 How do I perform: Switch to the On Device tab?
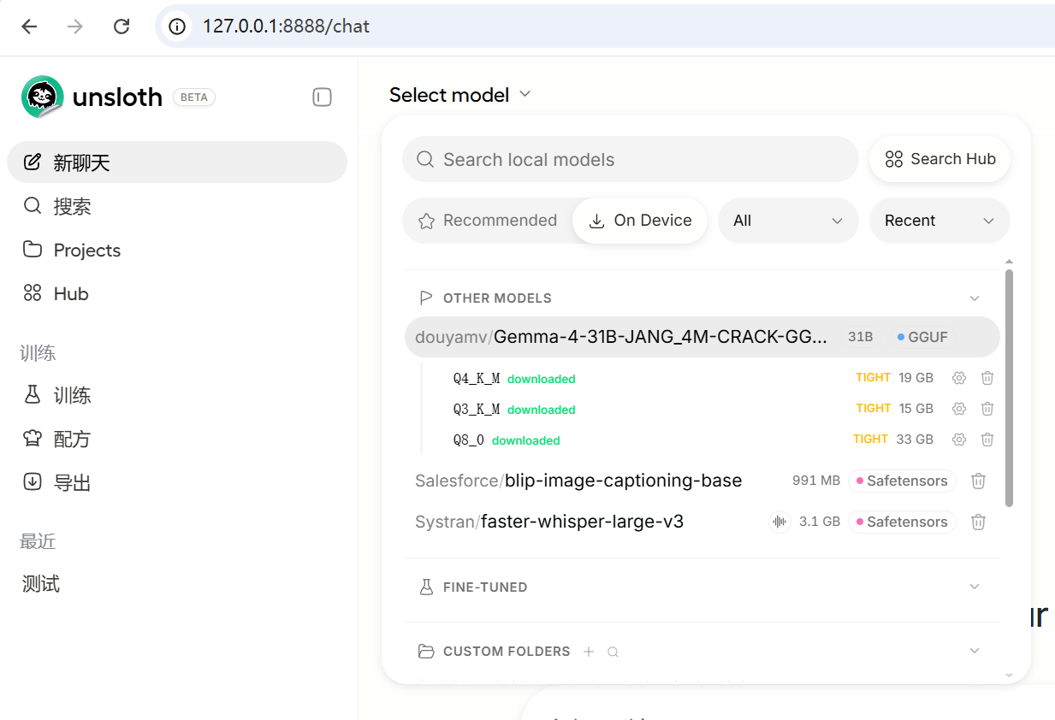pyautogui.click(x=640, y=221)
